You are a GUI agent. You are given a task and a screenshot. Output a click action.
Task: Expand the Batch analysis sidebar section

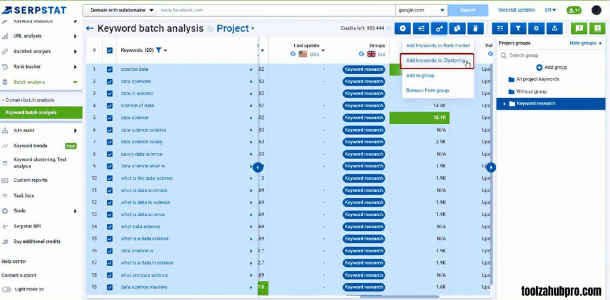[75, 82]
